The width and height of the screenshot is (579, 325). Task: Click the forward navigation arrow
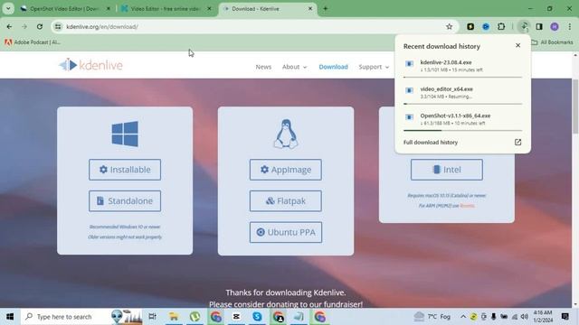click(24, 26)
